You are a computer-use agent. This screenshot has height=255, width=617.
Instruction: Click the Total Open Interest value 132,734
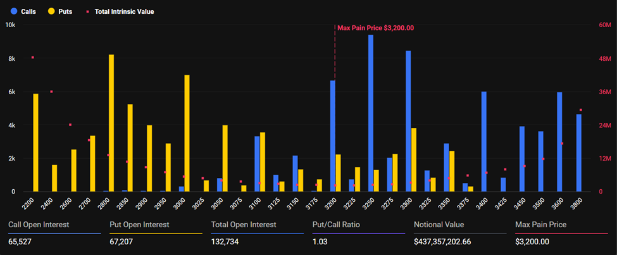[x=225, y=242]
